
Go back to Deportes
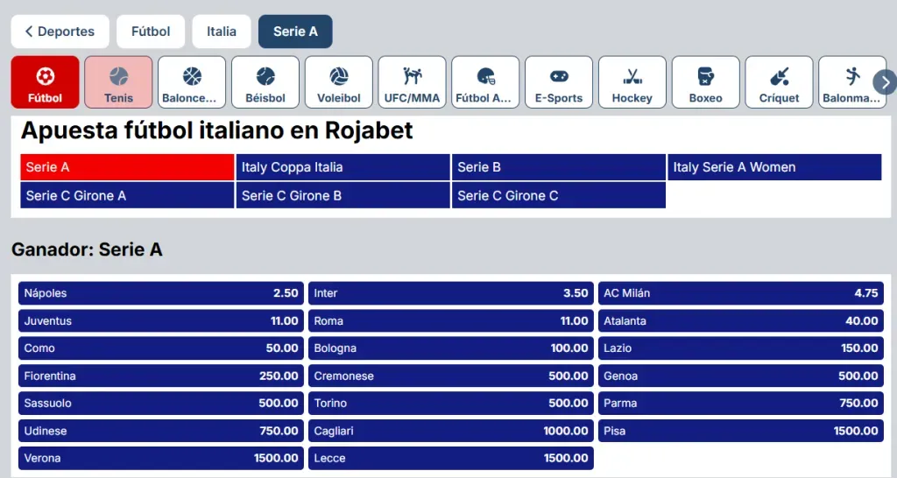60,32
